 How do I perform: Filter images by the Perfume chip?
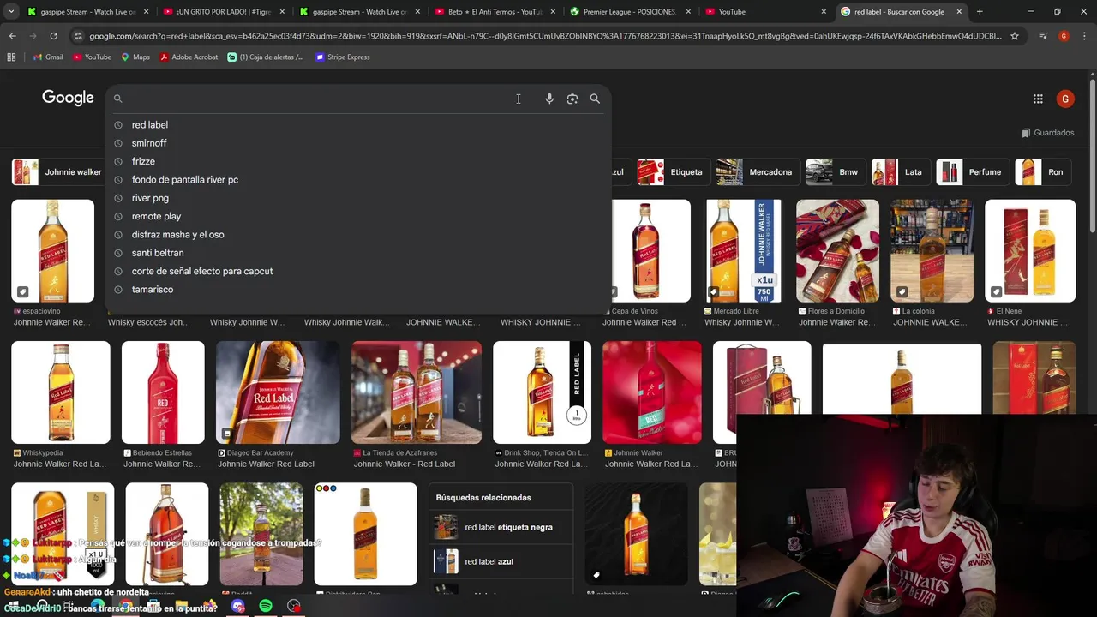(x=972, y=172)
